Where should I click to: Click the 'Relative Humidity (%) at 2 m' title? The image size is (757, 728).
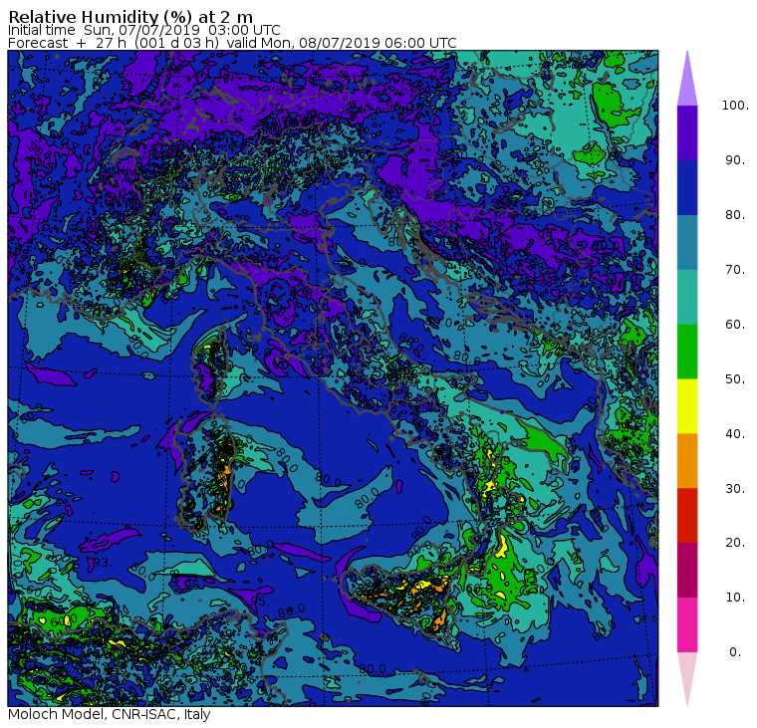(130, 17)
